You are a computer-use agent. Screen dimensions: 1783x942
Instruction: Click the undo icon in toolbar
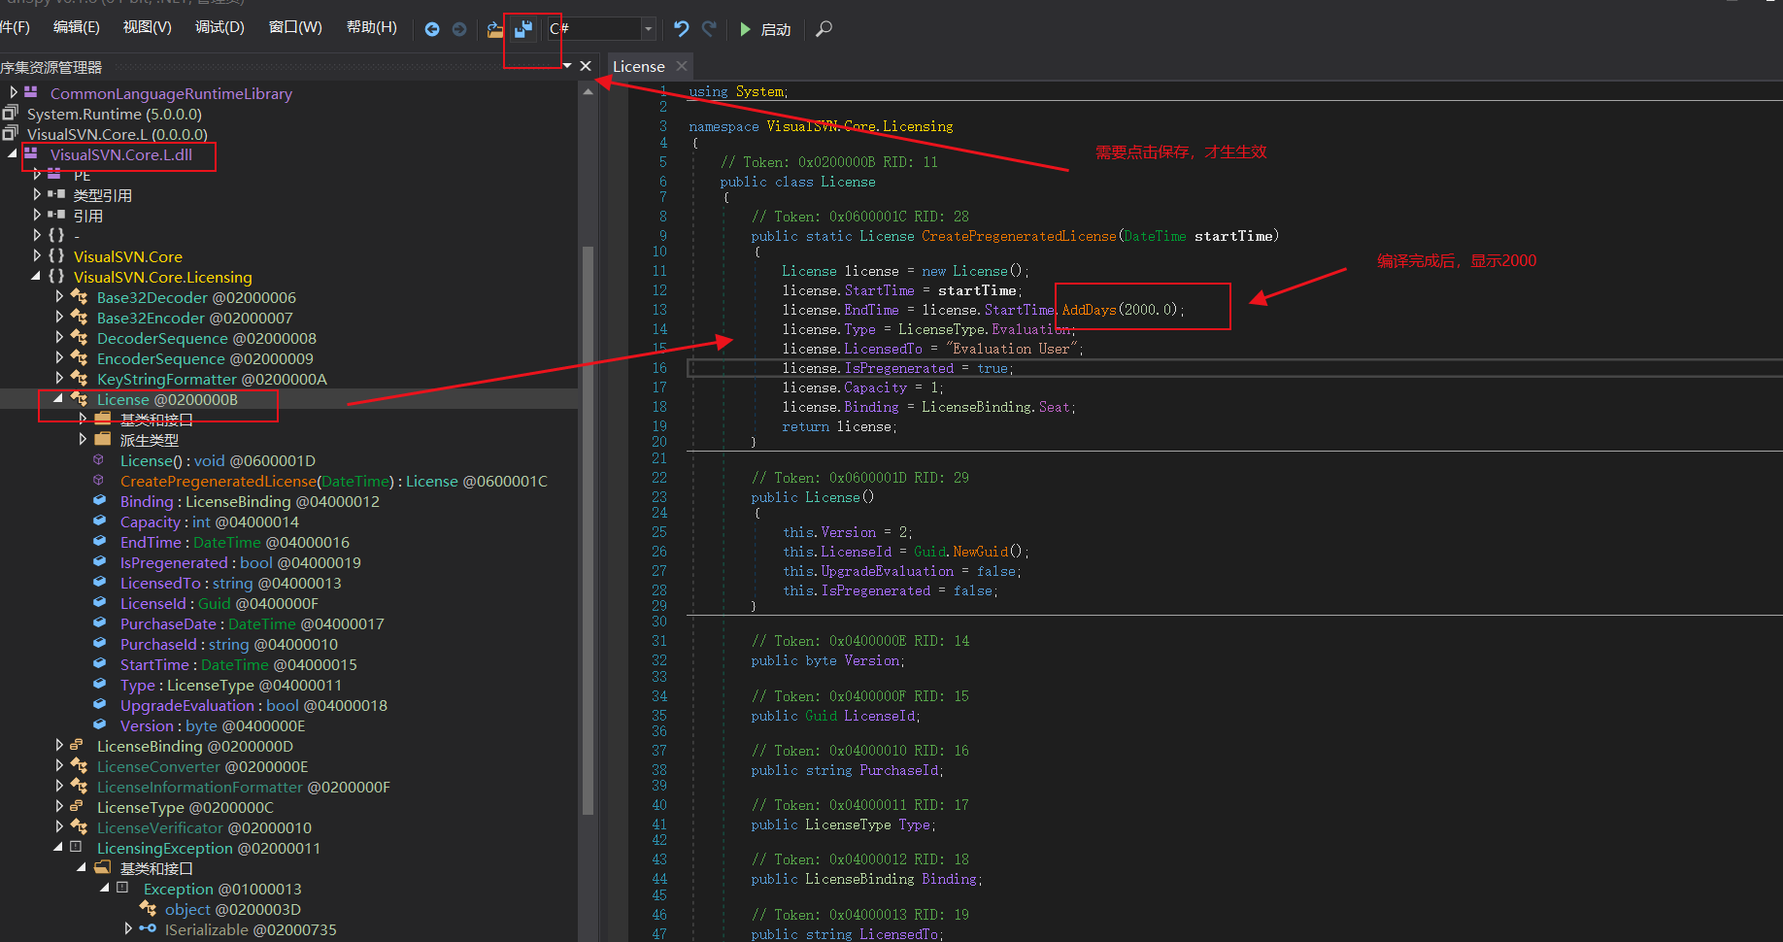682,29
